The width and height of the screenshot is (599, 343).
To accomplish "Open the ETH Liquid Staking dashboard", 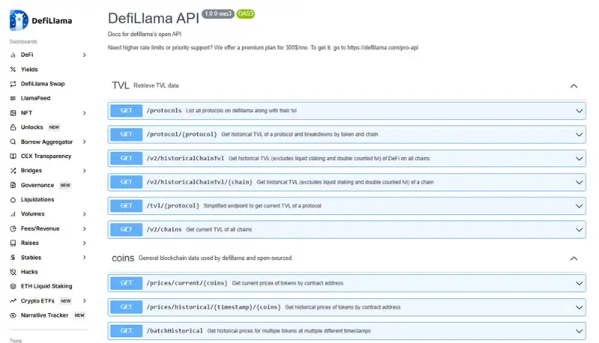I will tap(46, 286).
